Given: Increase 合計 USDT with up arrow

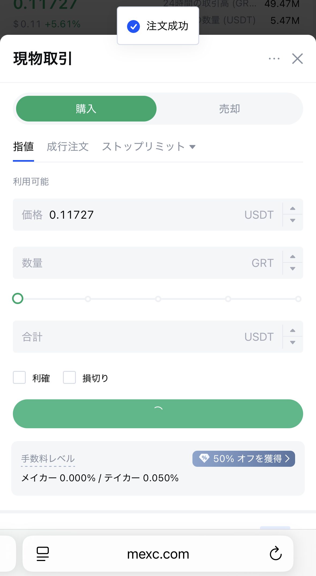Looking at the screenshot, I should [293, 331].
